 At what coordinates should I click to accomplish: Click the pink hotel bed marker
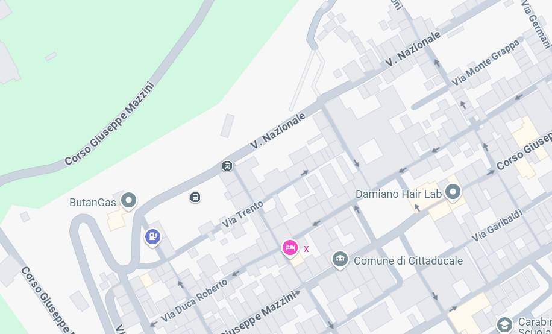[x=290, y=248]
